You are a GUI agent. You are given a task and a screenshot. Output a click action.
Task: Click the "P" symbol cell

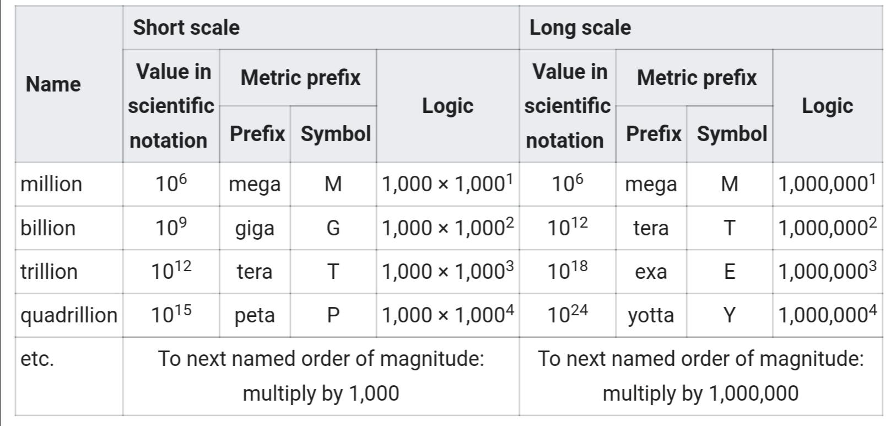tap(333, 315)
